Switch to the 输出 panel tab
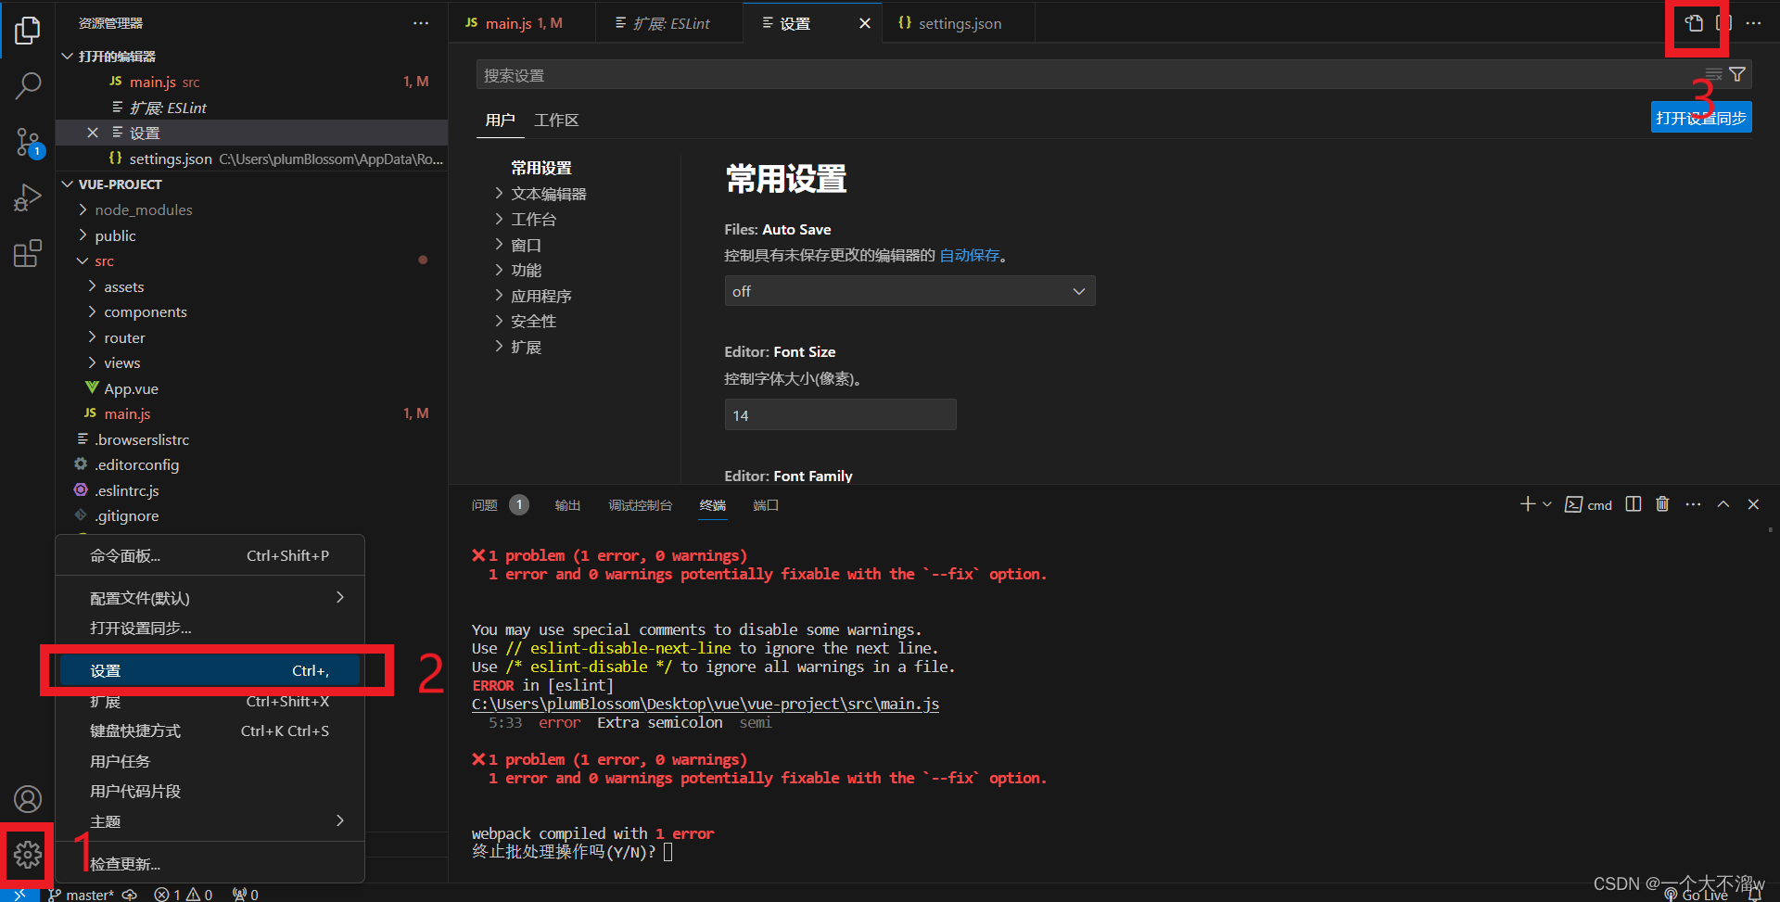The image size is (1780, 902). [x=567, y=505]
